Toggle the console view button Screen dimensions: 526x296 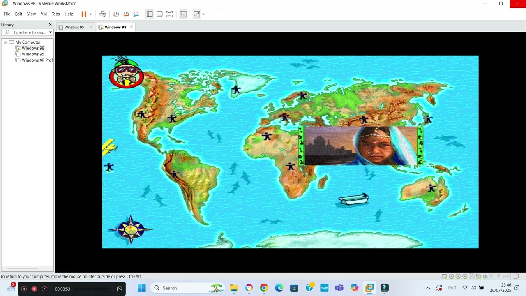click(183, 14)
